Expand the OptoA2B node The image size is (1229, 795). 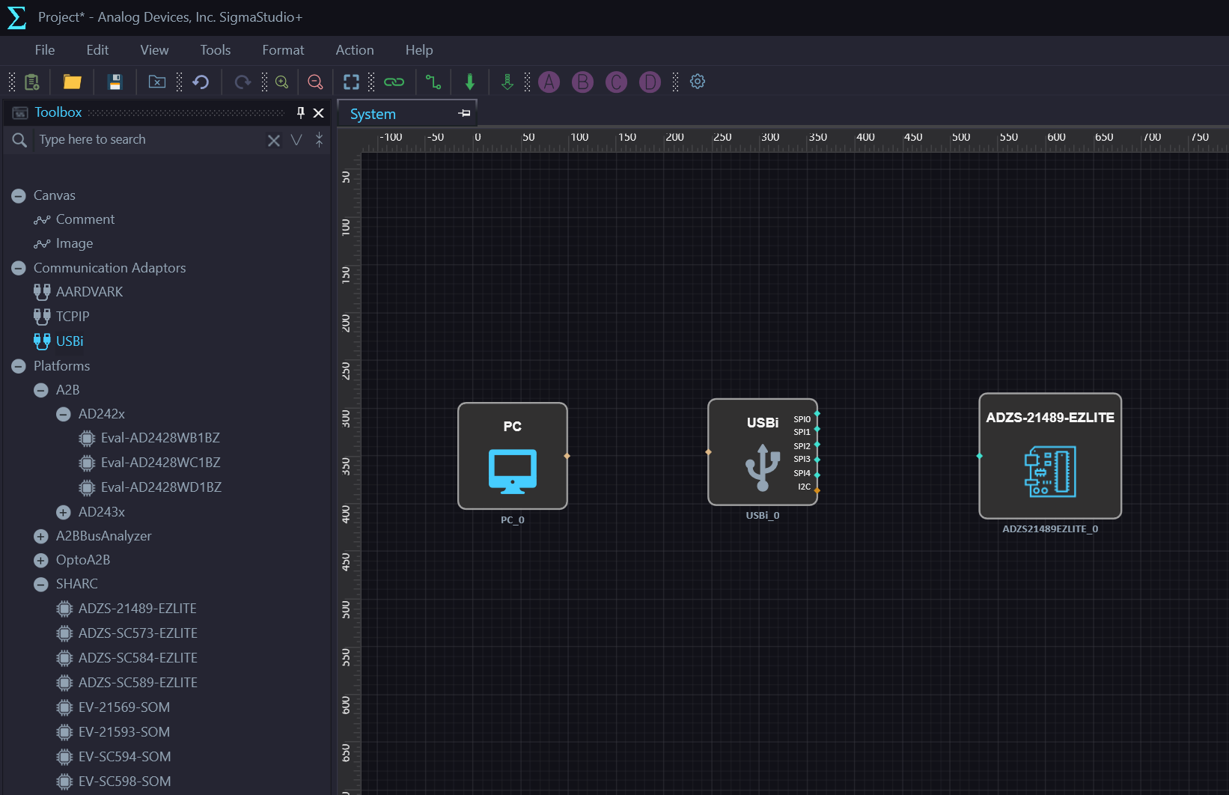[41, 561]
